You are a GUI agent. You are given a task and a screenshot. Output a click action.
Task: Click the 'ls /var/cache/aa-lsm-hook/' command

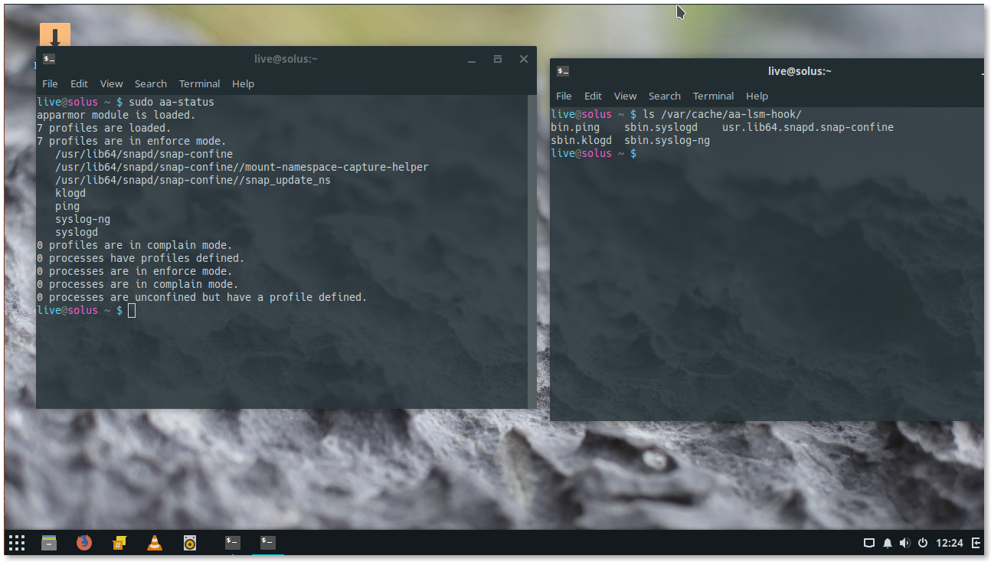click(722, 114)
